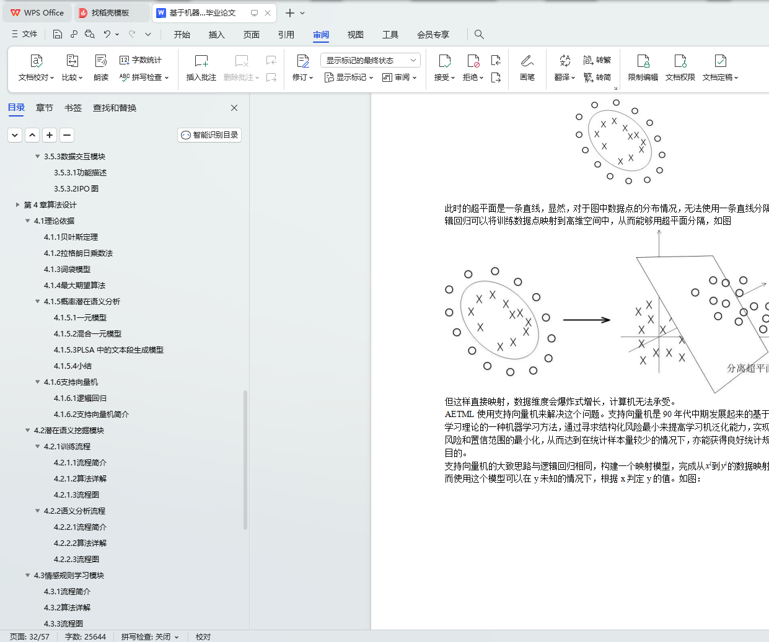Switch to the WPS Office home tab
769x642 pixels.
click(37, 12)
